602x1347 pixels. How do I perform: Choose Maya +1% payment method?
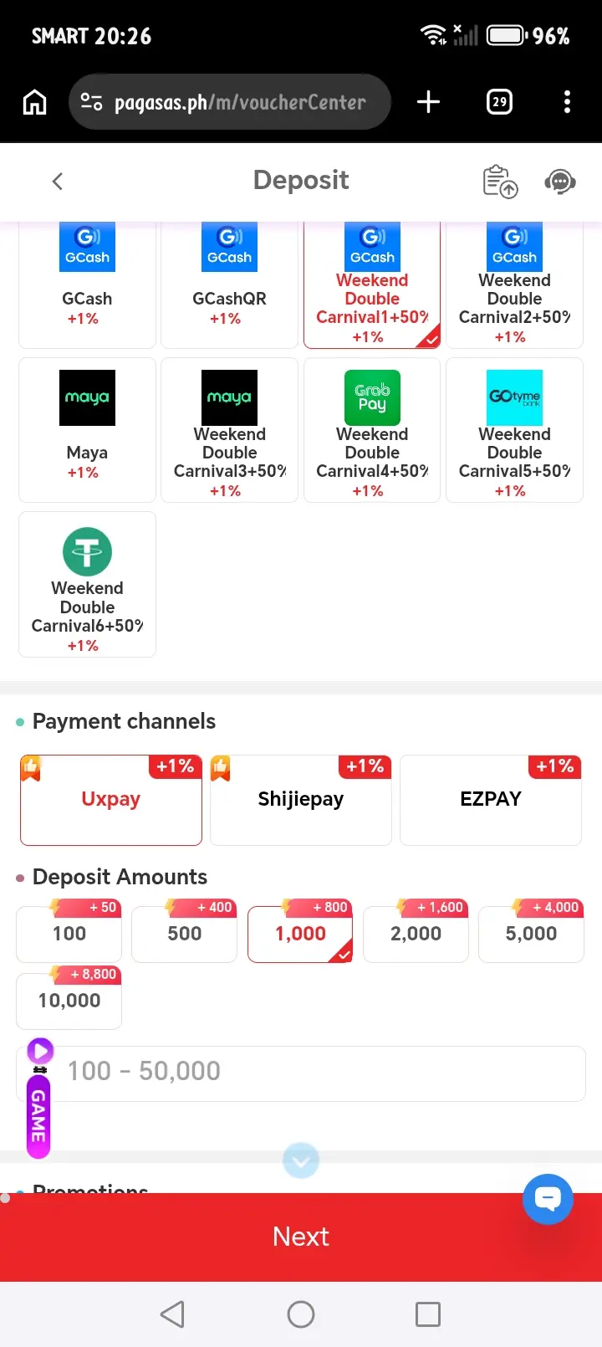pyautogui.click(x=87, y=430)
